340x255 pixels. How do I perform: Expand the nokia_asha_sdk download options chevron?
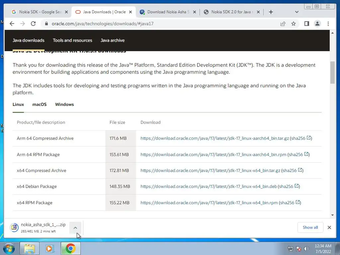pyautogui.click(x=75, y=228)
